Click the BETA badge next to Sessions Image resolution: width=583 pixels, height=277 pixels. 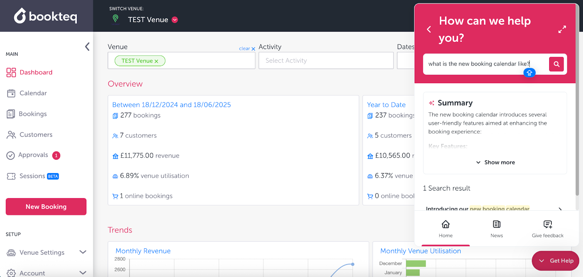(x=53, y=176)
